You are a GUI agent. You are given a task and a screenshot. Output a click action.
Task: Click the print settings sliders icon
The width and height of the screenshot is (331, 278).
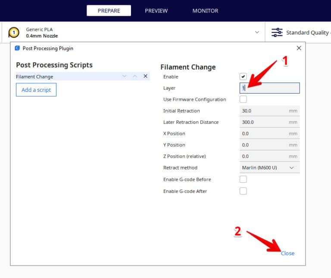(277, 32)
